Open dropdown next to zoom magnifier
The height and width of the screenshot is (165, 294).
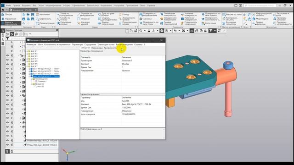coord(145,31)
